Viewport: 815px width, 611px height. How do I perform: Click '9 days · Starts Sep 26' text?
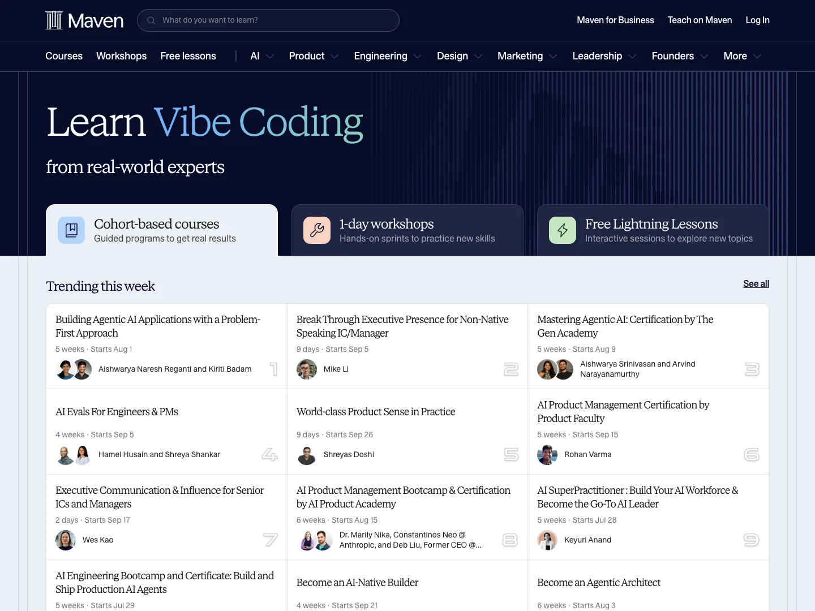tap(334, 435)
